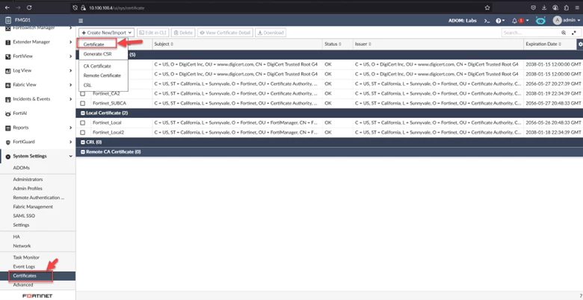
Task: Open the FortiAI robot assistant icon
Action: 540,20
